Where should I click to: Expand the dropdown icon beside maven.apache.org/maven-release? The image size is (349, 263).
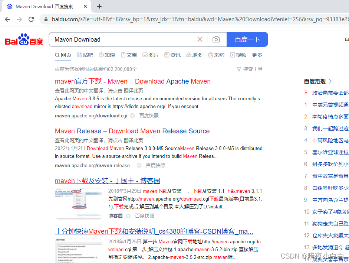pos(139,165)
